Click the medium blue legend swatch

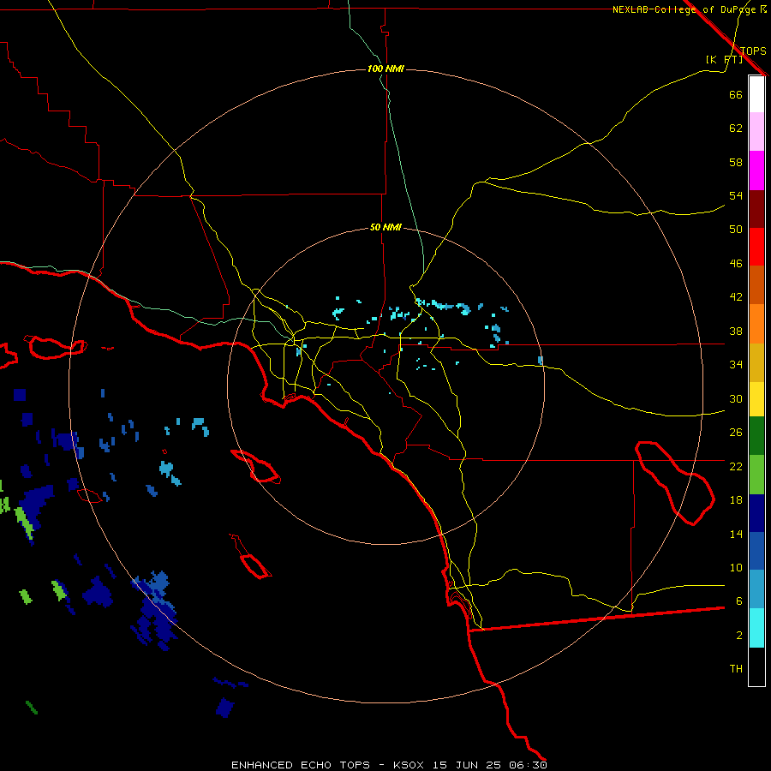coord(756,551)
